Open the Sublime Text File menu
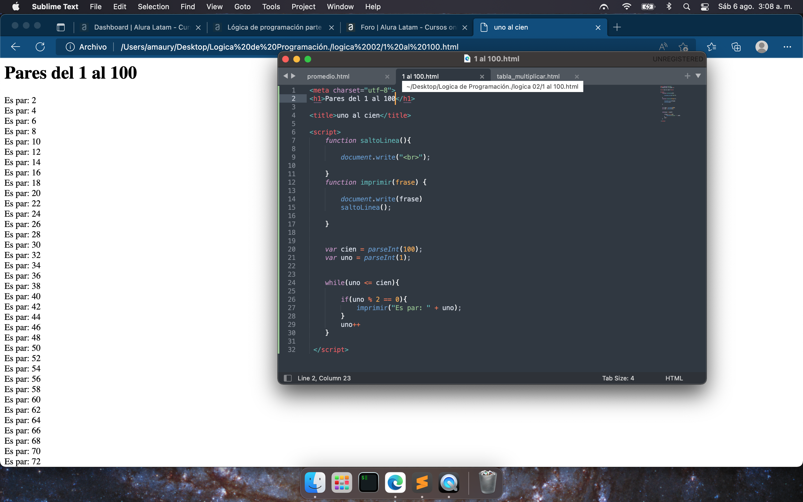803x502 pixels. [96, 7]
